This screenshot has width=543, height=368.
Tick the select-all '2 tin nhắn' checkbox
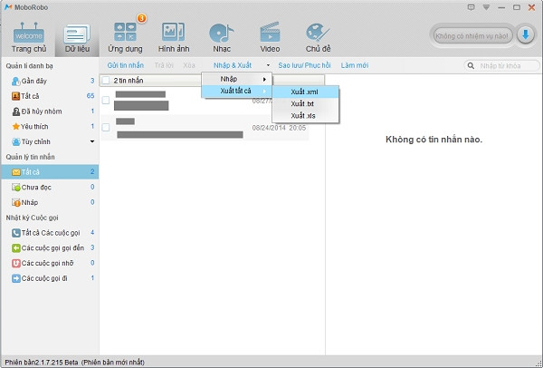pyautogui.click(x=106, y=81)
